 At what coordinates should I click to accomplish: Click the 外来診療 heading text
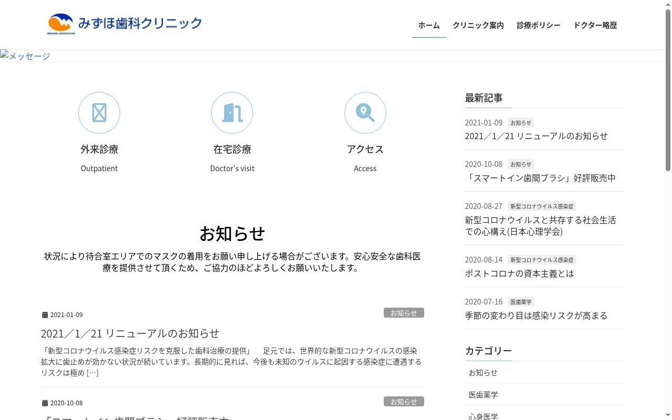coord(99,149)
